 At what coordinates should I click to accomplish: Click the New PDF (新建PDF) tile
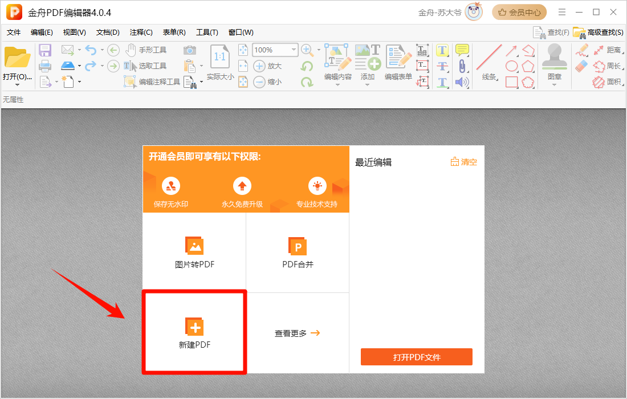tap(194, 332)
